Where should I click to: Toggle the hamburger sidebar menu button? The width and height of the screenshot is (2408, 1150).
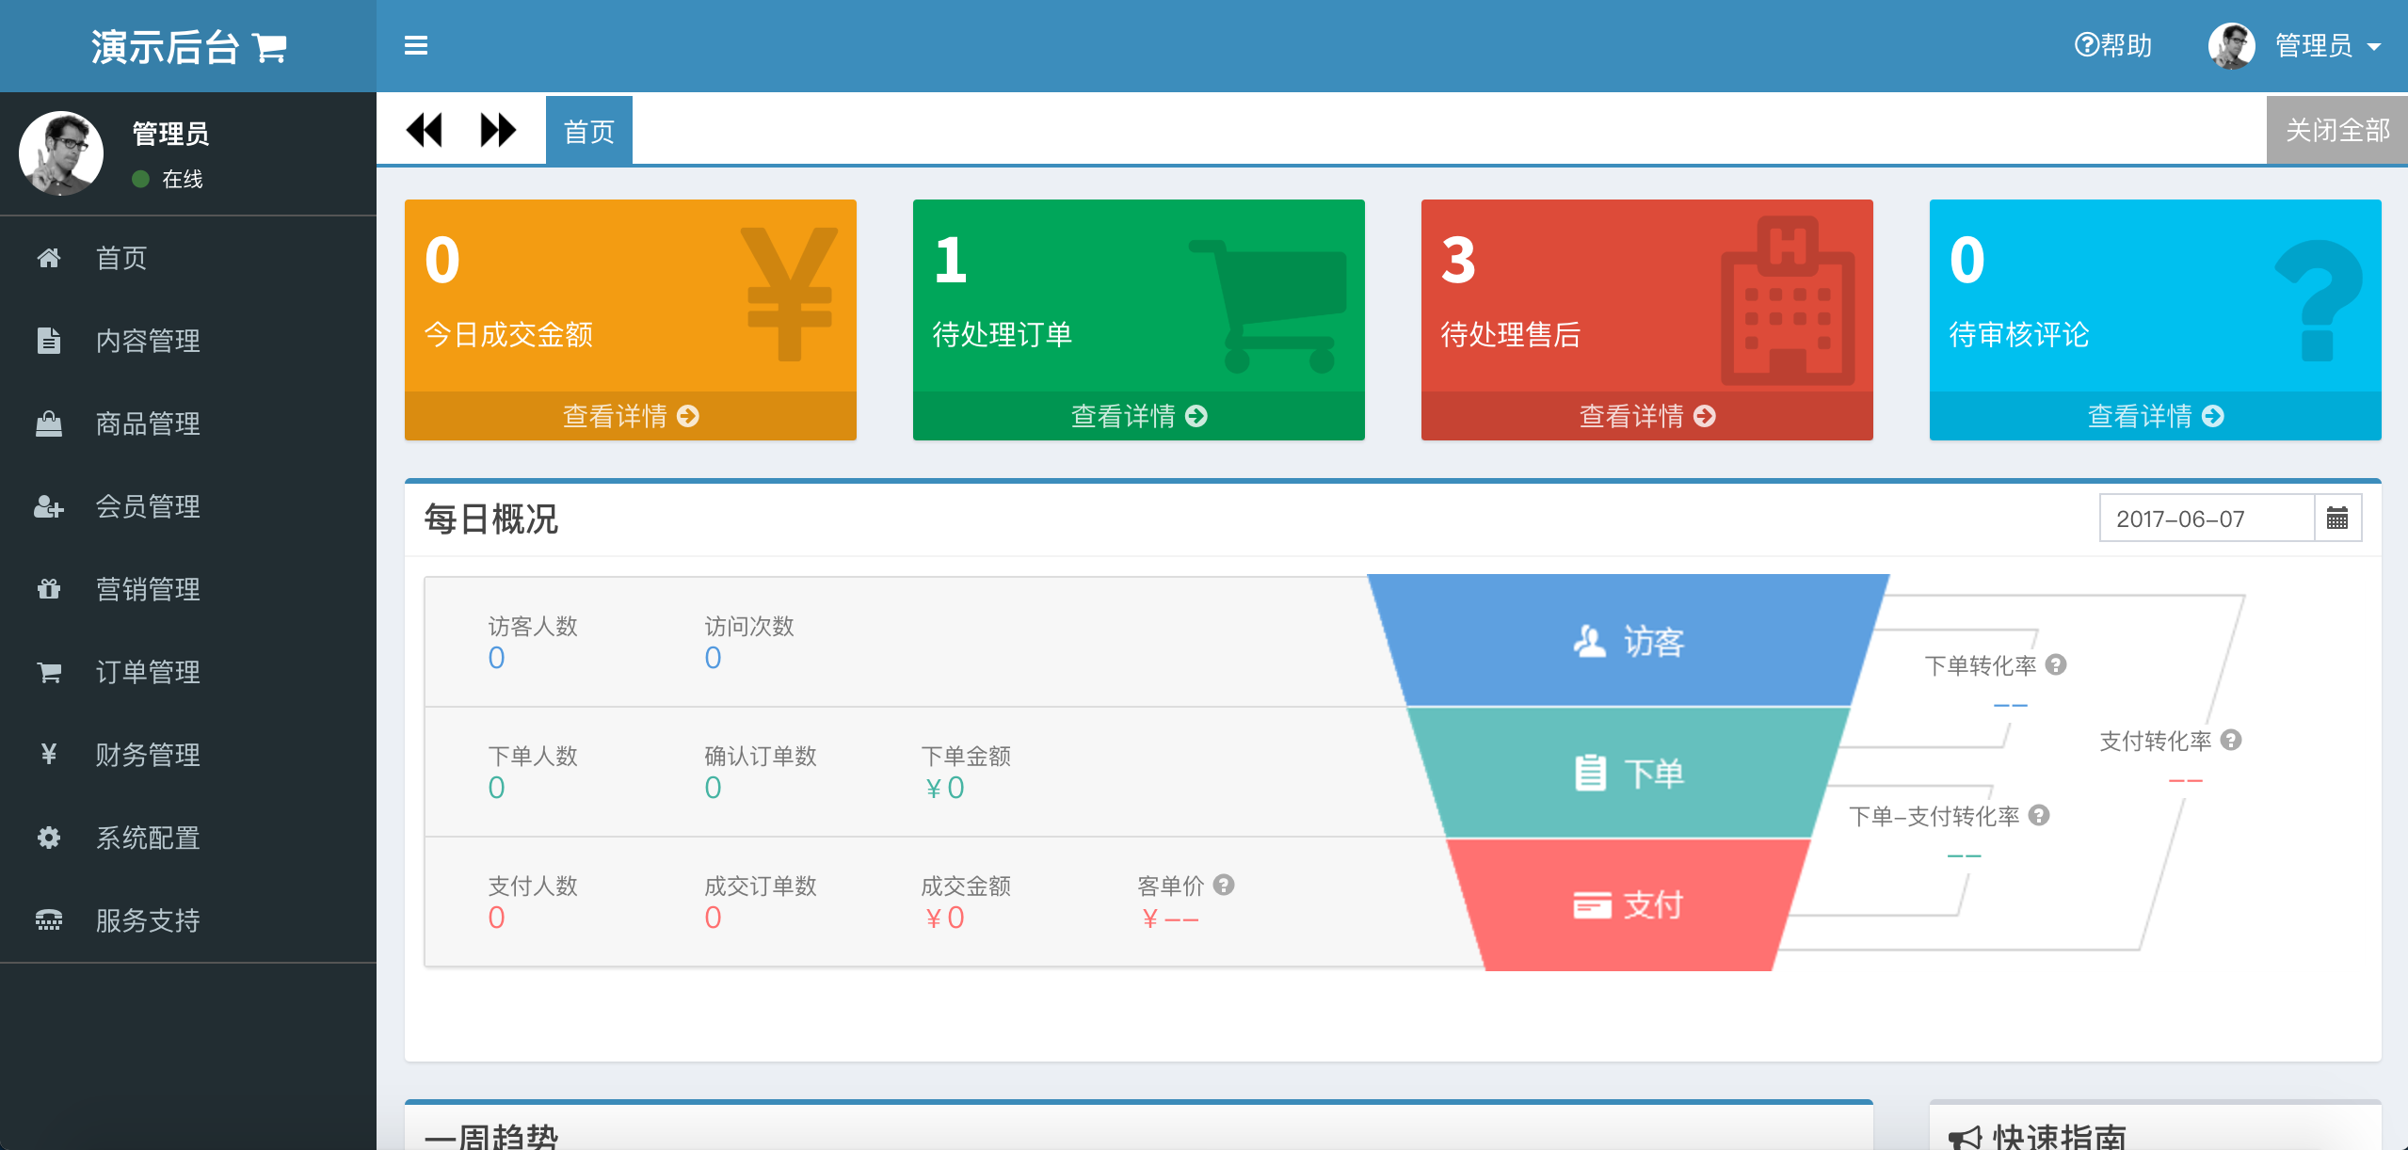tap(415, 45)
